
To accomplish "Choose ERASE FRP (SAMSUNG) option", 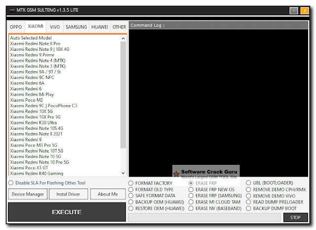I will click(215, 195).
